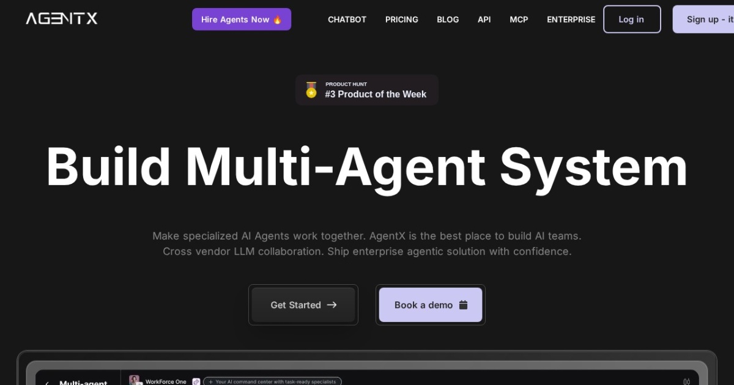This screenshot has height=385, width=734.
Task: Click the AgentX logo
Action: click(61, 19)
